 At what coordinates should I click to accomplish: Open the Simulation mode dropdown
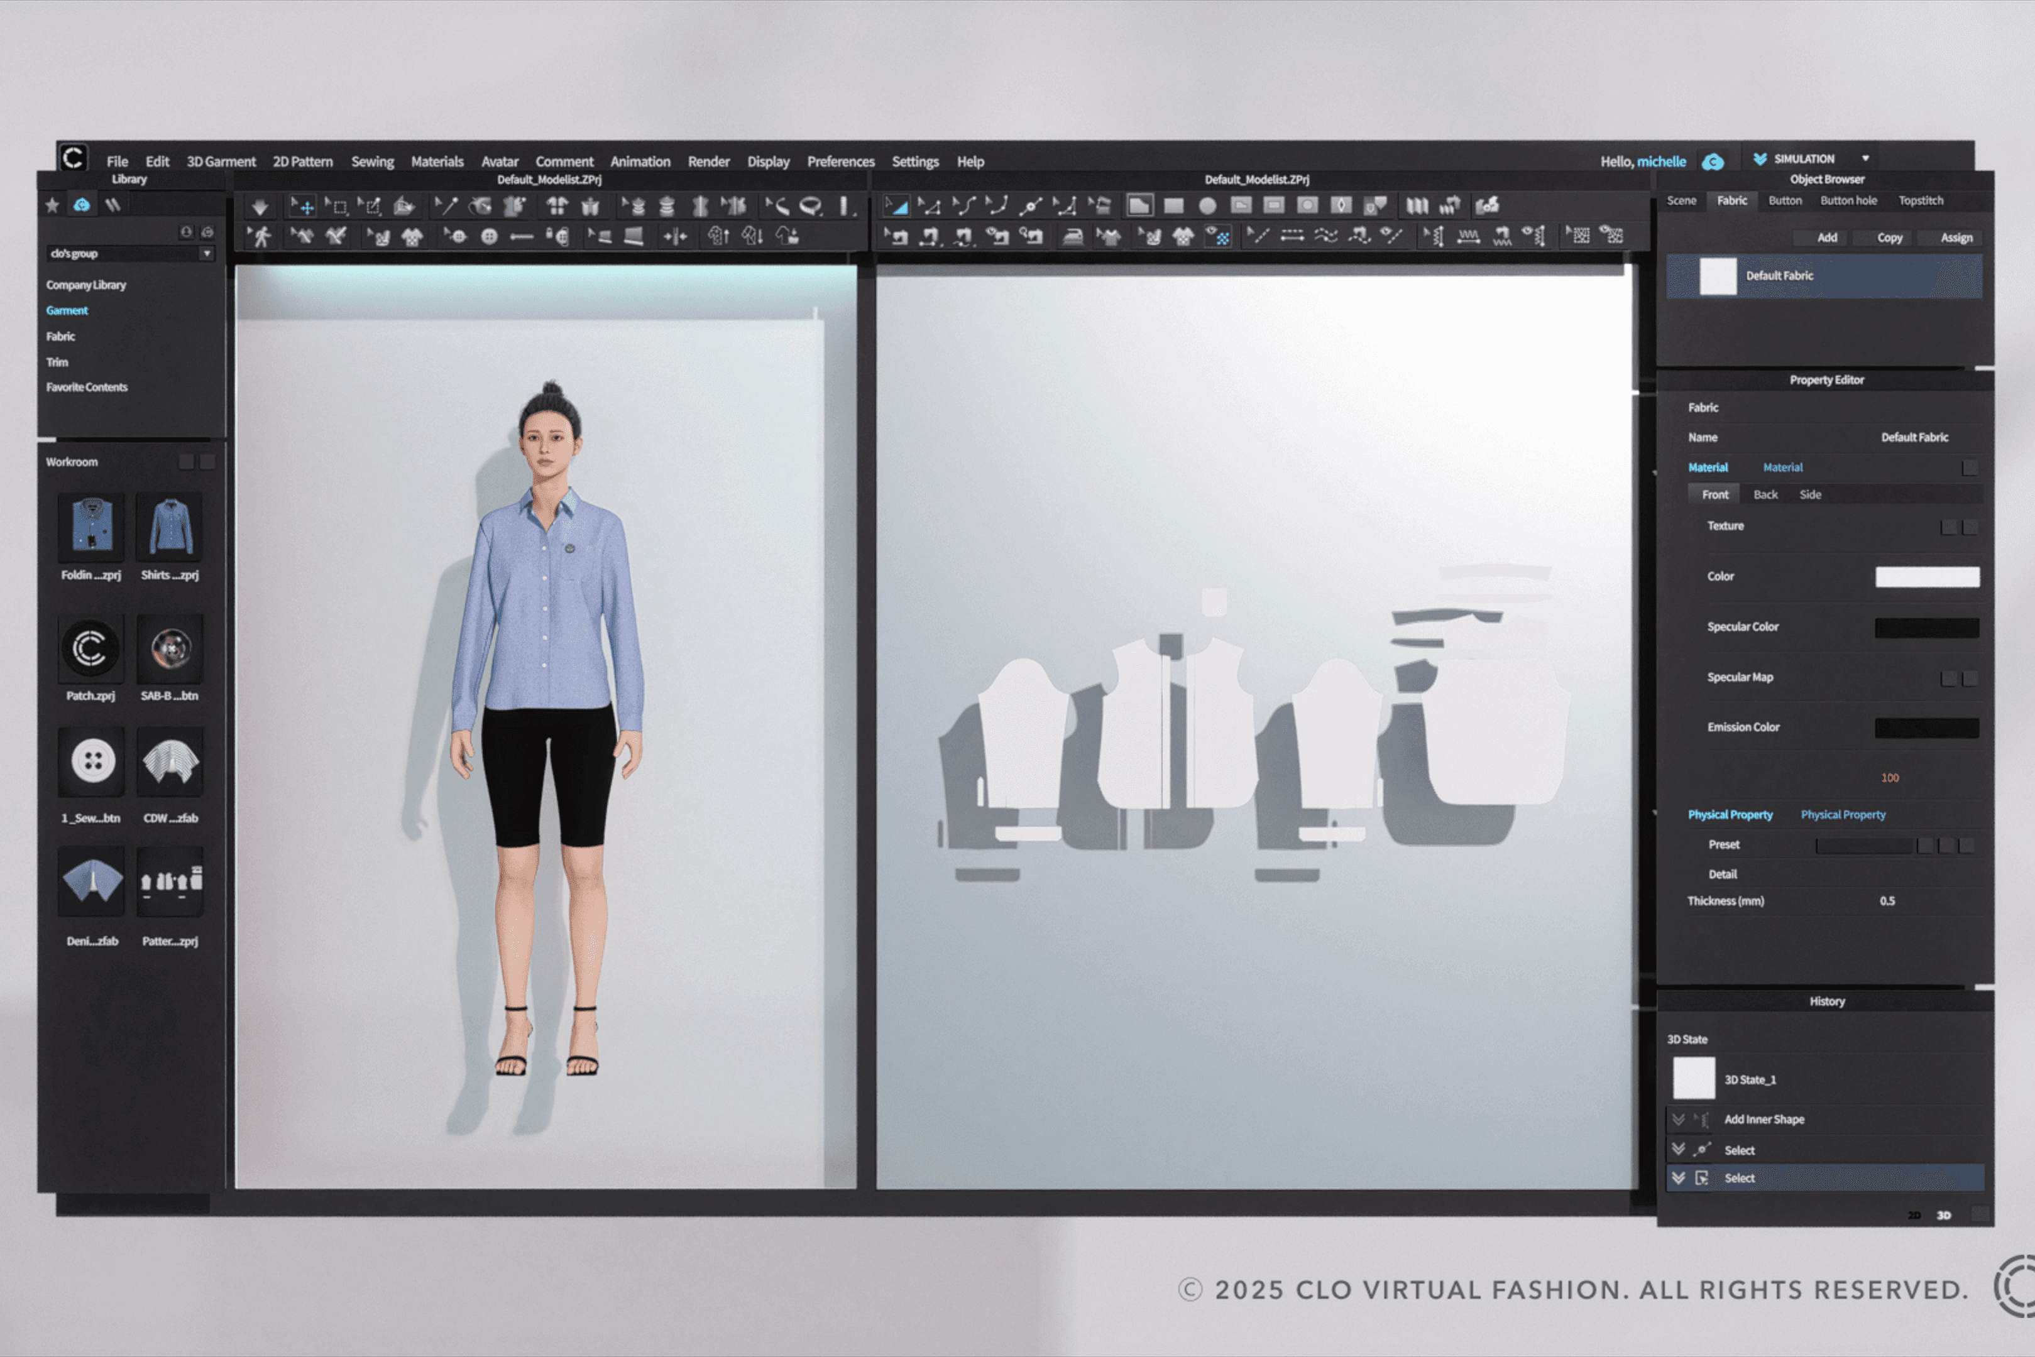pos(1866,158)
